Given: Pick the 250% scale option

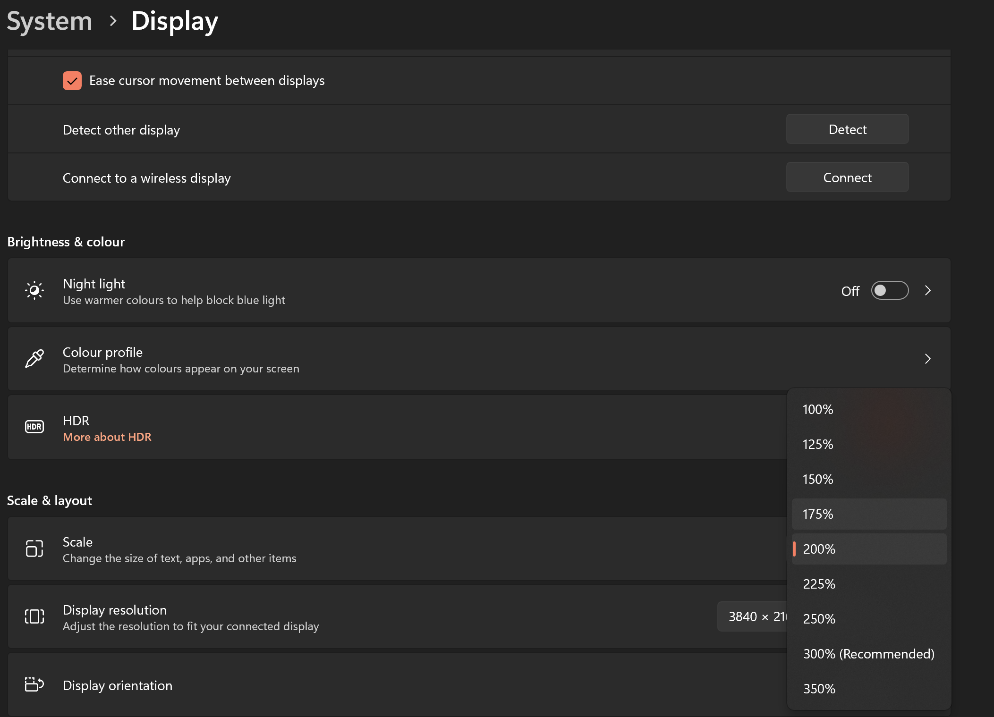Looking at the screenshot, I should point(819,619).
